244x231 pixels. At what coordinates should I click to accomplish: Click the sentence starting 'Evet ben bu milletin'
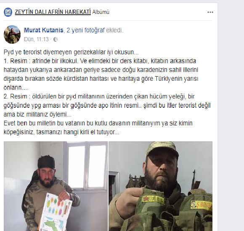tap(98, 127)
